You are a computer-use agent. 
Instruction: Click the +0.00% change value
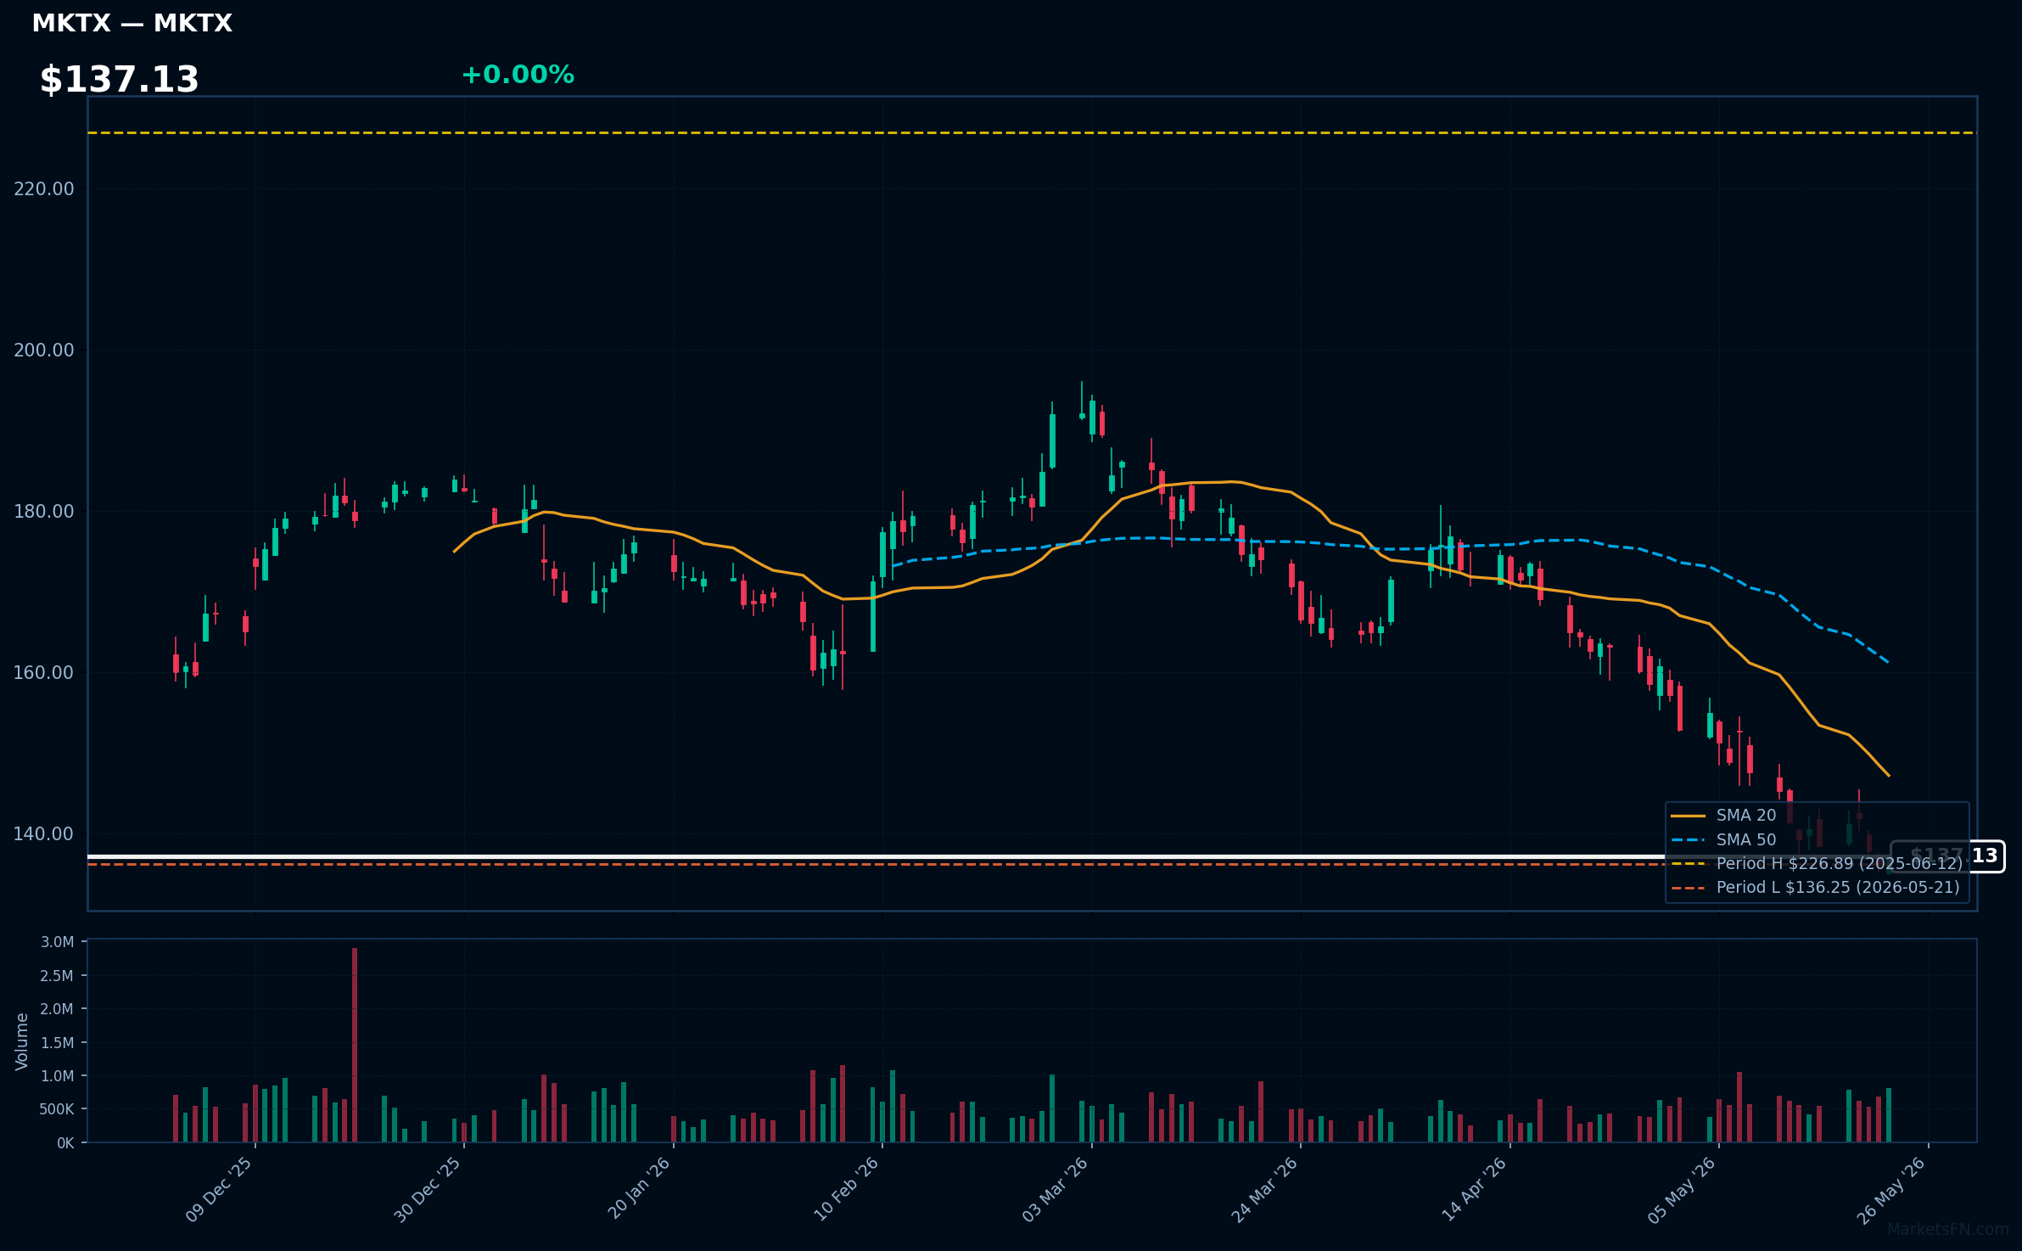click(518, 75)
